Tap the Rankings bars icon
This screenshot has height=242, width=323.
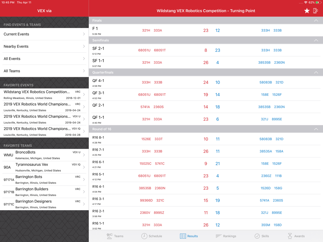[219, 236]
